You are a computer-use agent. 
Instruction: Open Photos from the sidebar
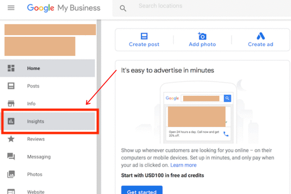[48, 174]
